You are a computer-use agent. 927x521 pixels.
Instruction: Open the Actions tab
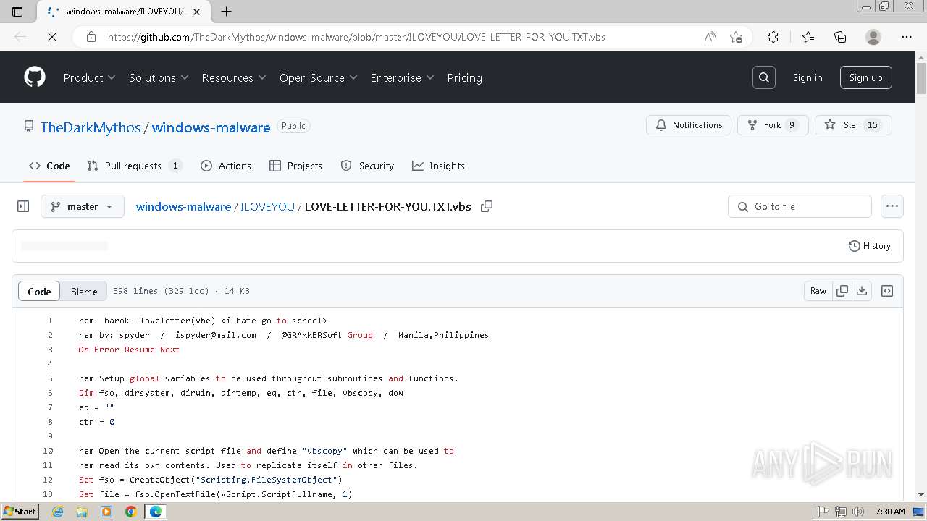pos(226,166)
